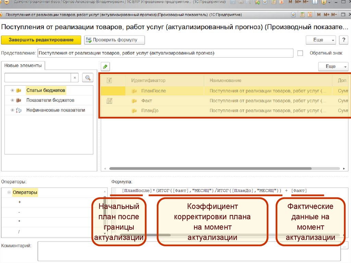351x263 pixels.
Task: Expand the Нефинансовые показатели tree node
Action: pos(13,110)
